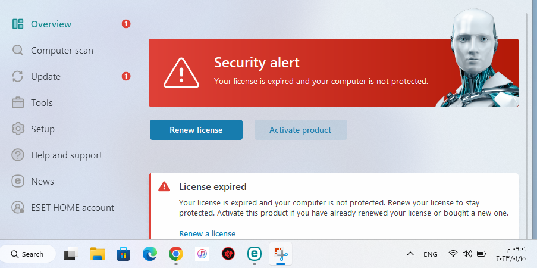537x268 pixels.
Task: Click the Activate product button
Action: pyautogui.click(x=300, y=130)
